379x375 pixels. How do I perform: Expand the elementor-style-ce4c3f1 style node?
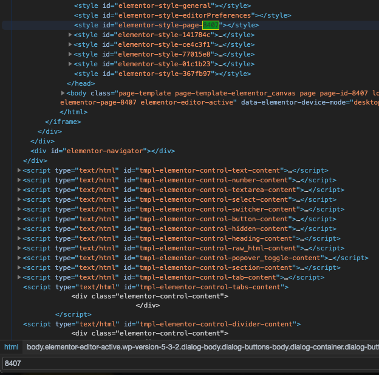[70, 44]
